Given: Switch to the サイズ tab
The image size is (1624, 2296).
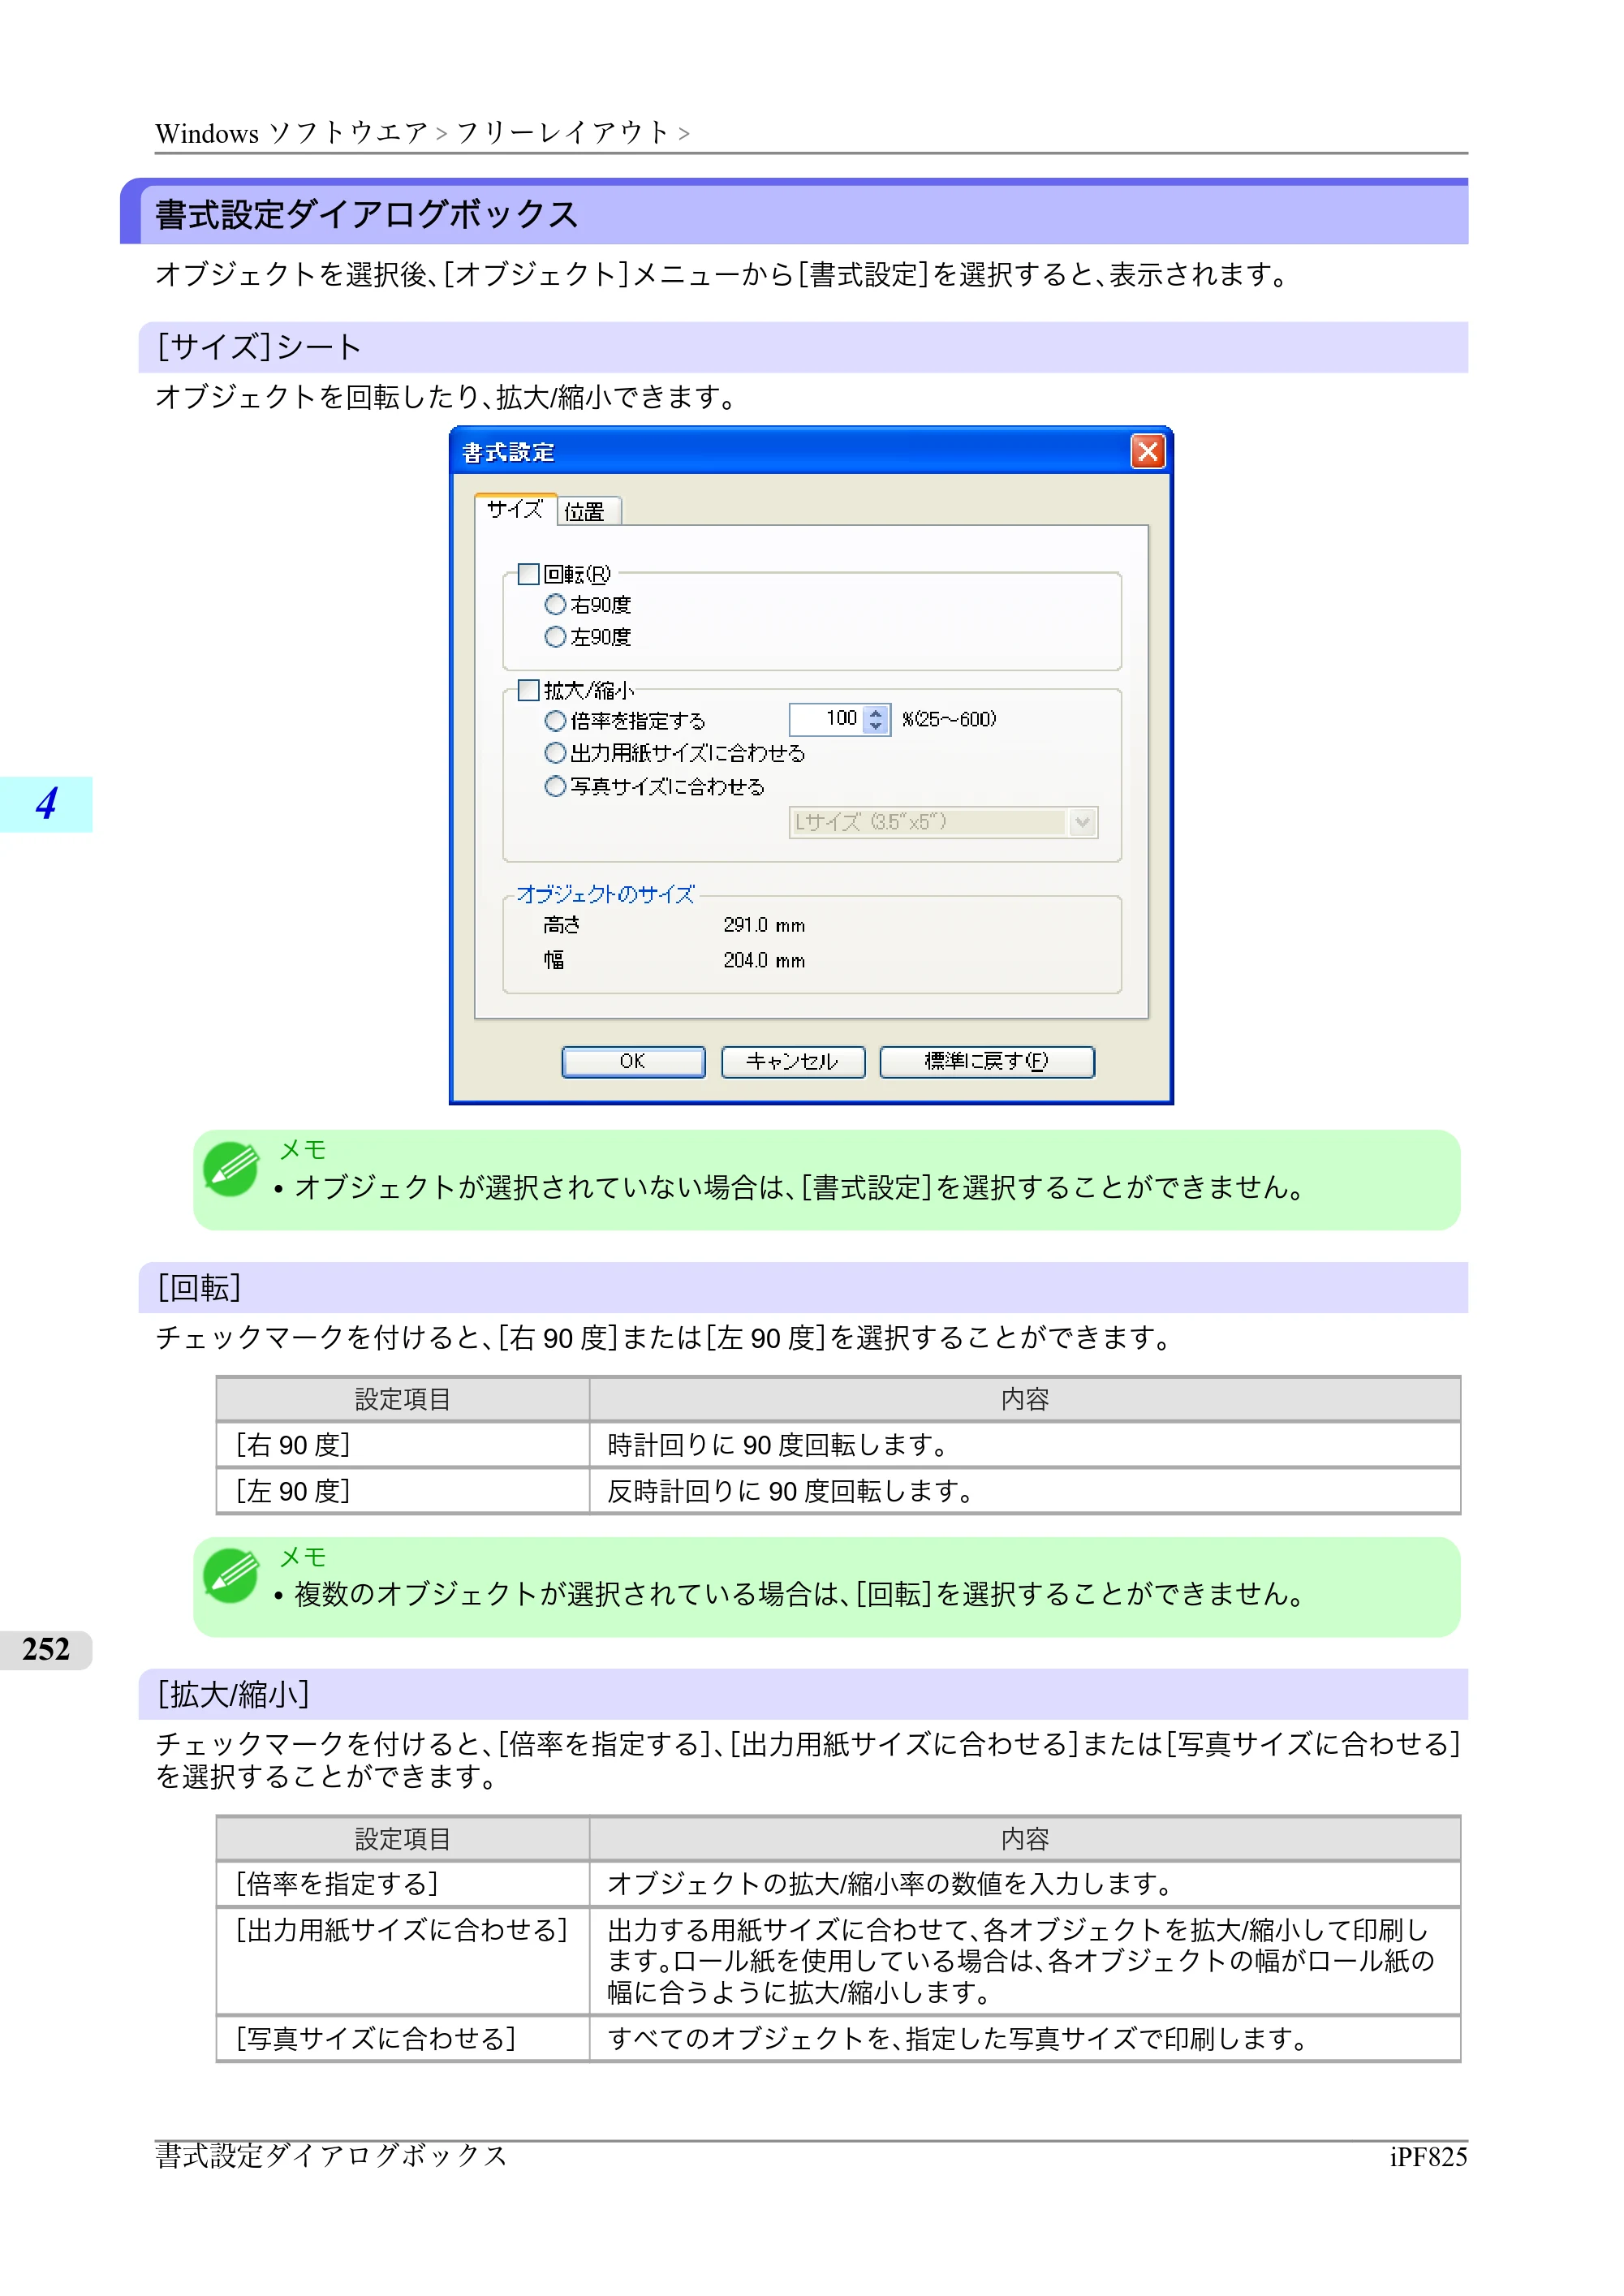Looking at the screenshot, I should [515, 509].
